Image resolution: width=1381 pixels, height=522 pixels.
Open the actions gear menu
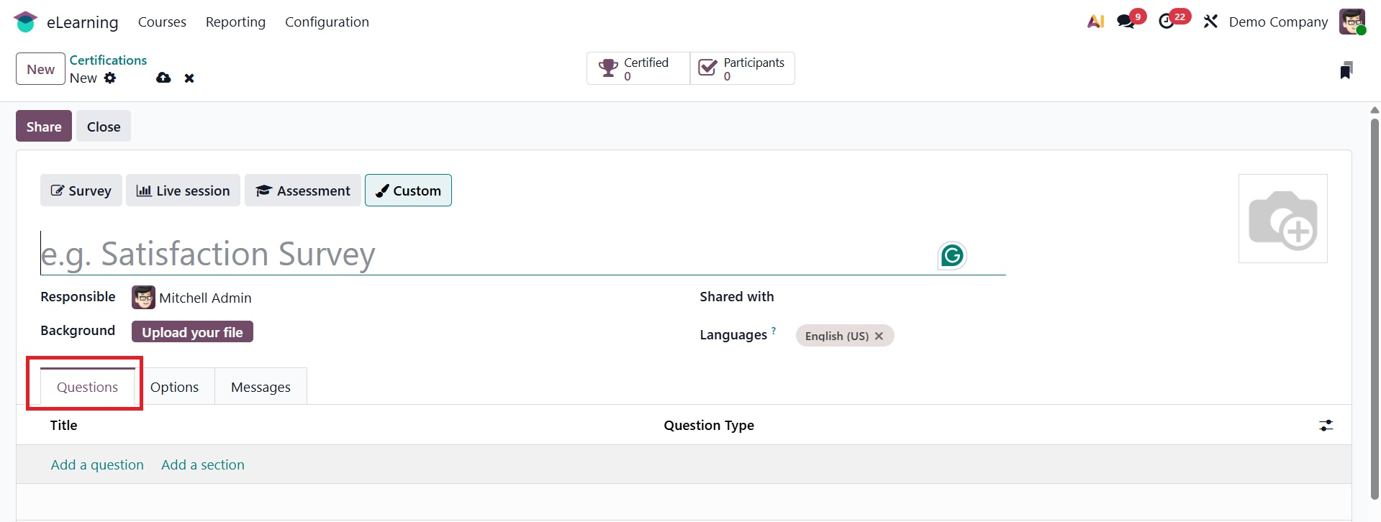pyautogui.click(x=110, y=78)
